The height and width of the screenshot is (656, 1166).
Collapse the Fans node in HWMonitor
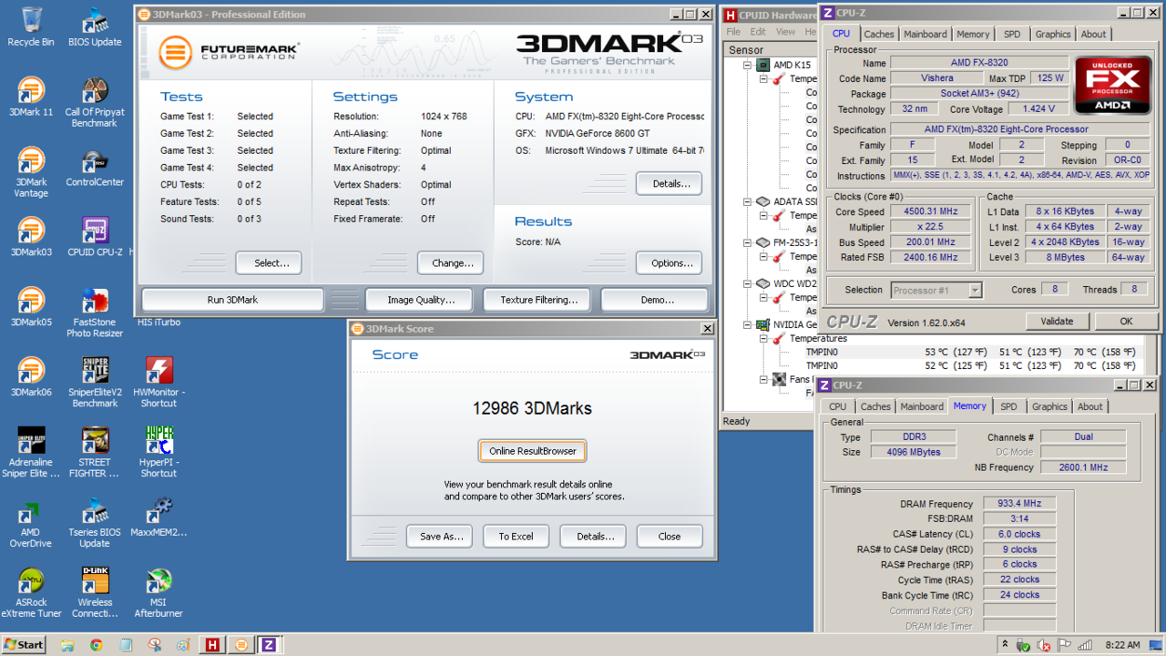pos(764,379)
